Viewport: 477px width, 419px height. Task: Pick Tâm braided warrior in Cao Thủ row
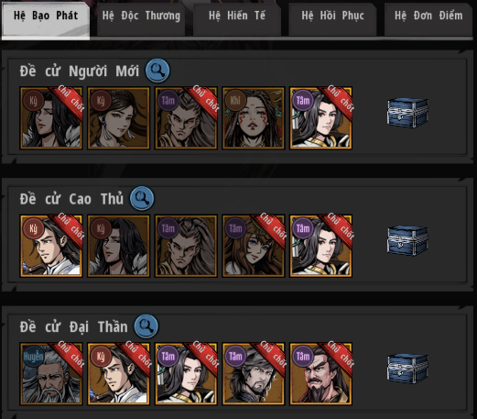point(186,246)
